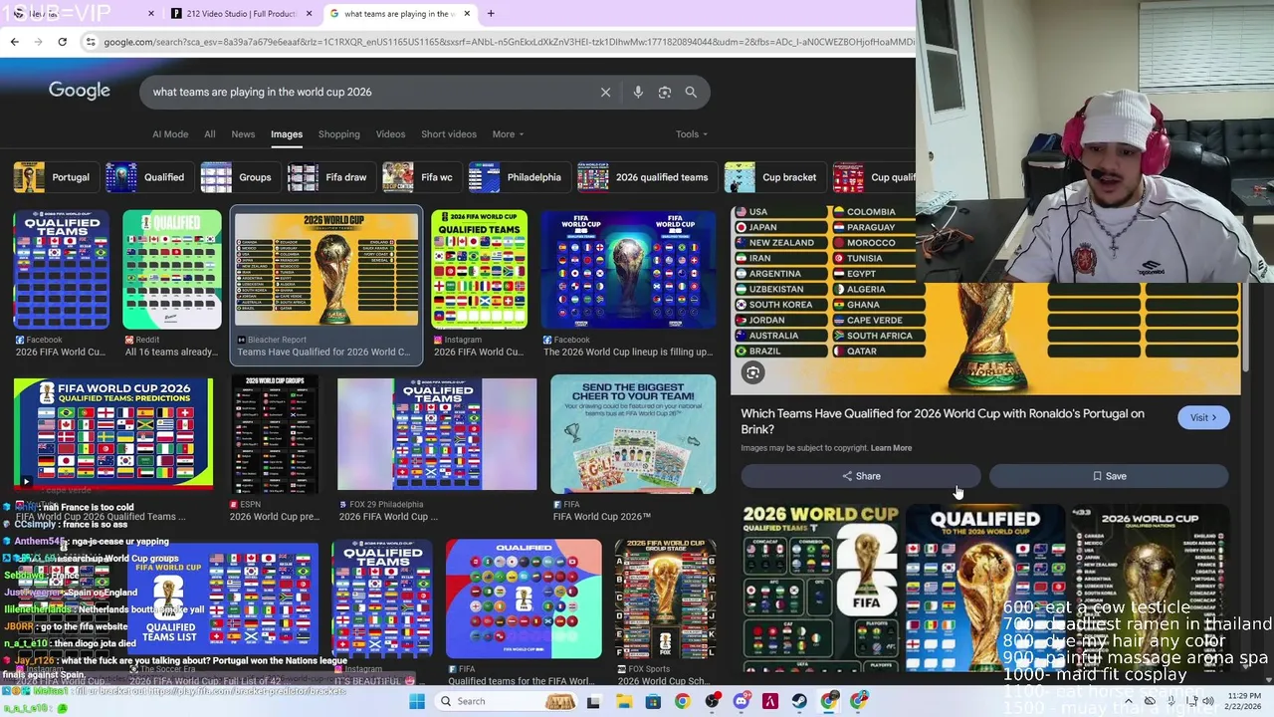Click the Save button in preview panel

[x=1109, y=476]
